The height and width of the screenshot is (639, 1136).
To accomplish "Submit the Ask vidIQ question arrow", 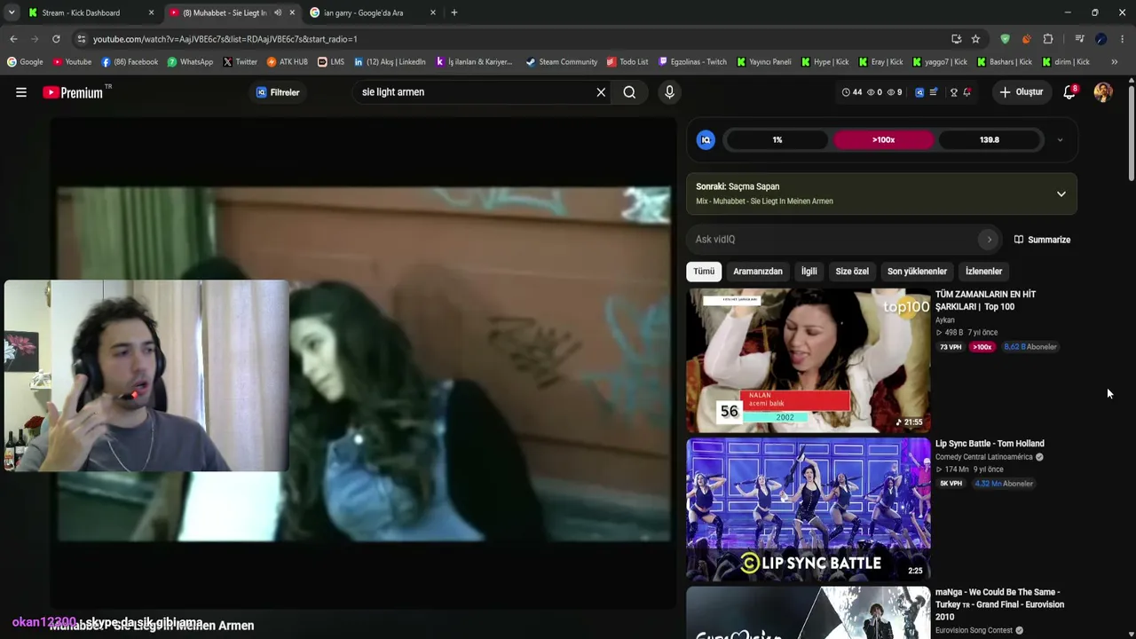I will point(989,240).
